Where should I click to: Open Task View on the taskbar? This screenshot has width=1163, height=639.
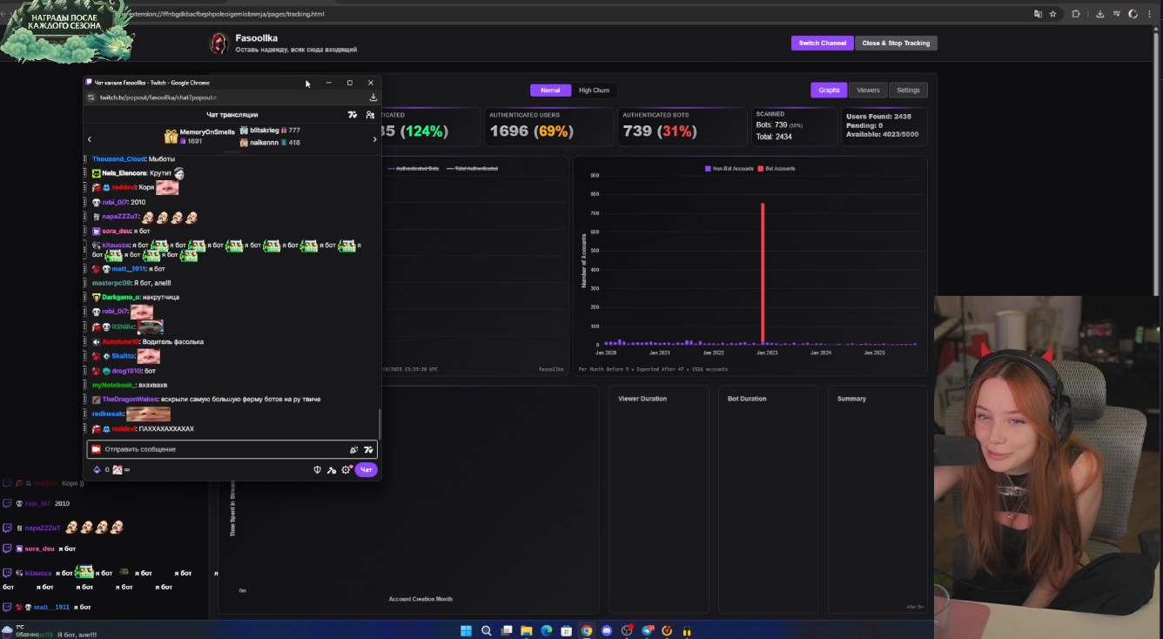506,631
